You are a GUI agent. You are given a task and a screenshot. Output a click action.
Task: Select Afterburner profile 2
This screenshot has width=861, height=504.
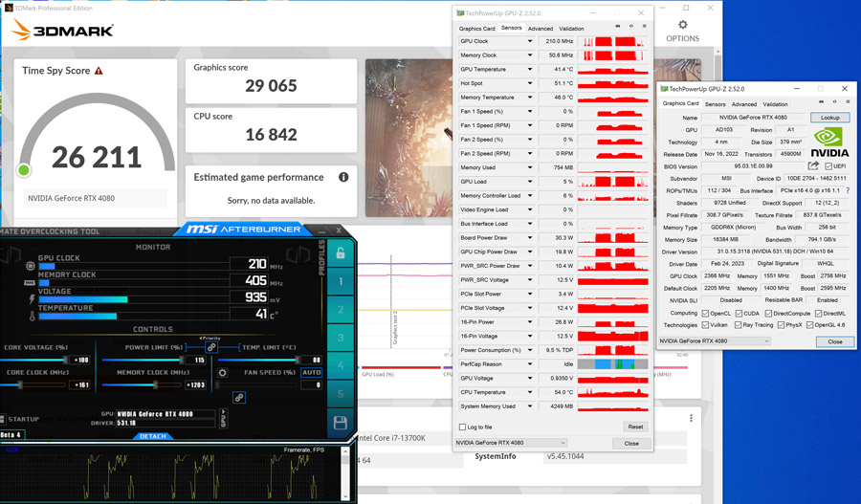pyautogui.click(x=341, y=310)
